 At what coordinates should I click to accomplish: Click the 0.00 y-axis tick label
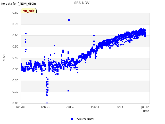click(15, 103)
